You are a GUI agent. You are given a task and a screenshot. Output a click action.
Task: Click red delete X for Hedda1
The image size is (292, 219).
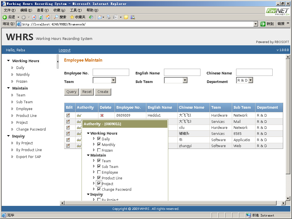click(x=102, y=115)
